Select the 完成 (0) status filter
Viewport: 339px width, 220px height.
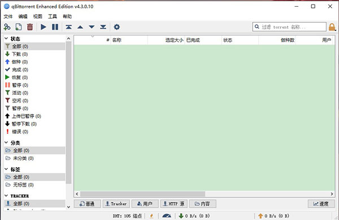[34, 69]
